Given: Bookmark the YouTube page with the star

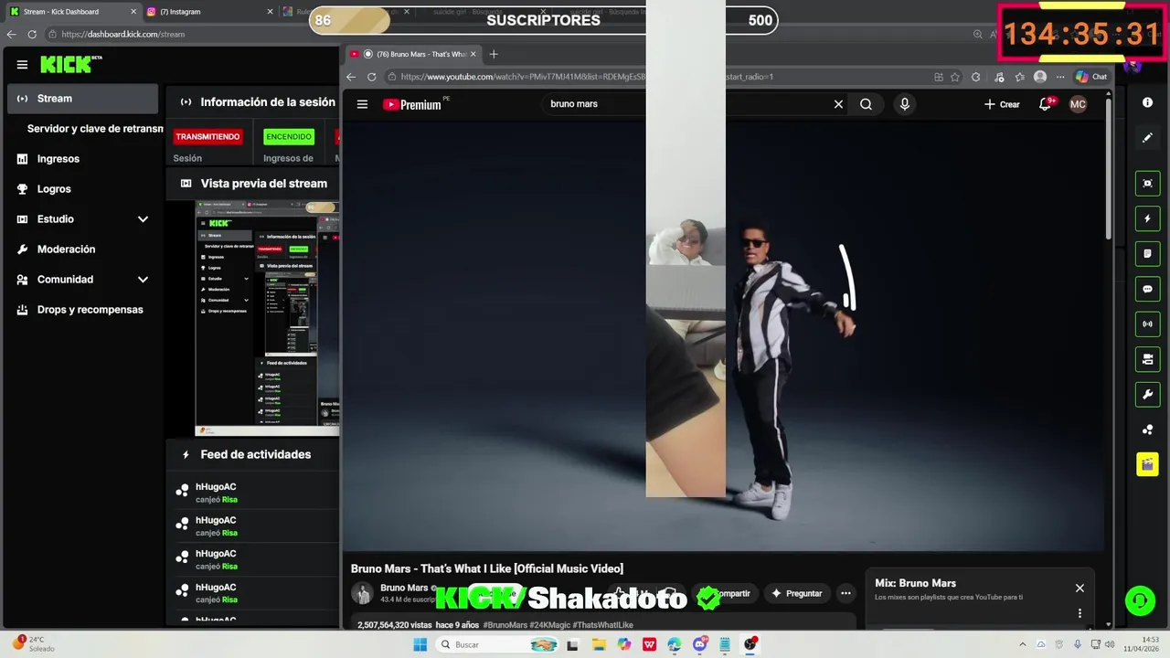Looking at the screenshot, I should pyautogui.click(x=955, y=77).
